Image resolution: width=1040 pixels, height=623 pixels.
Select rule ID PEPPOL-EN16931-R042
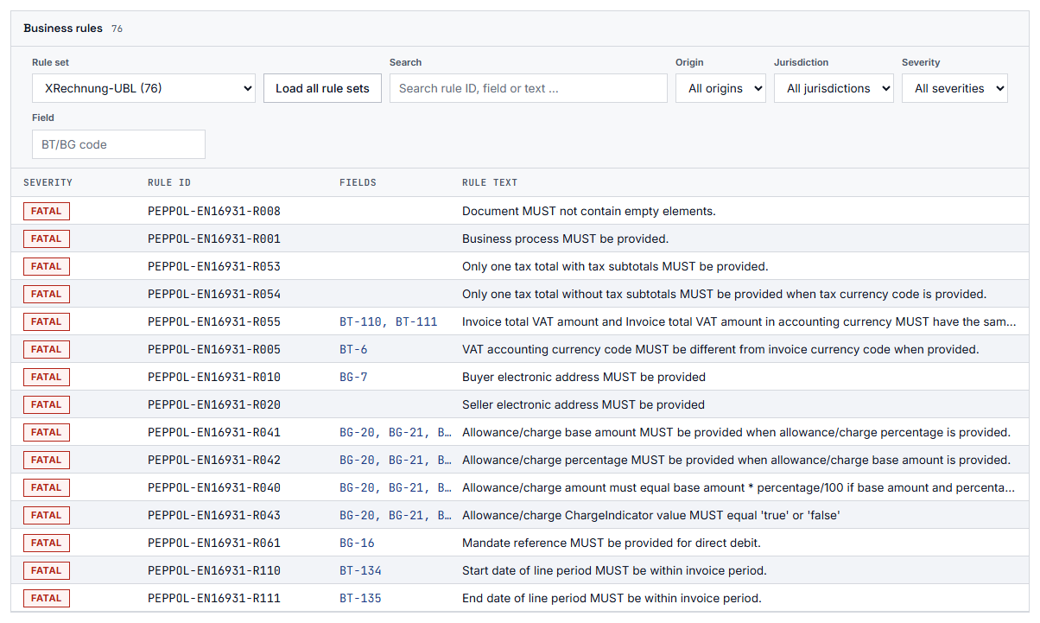tap(214, 460)
